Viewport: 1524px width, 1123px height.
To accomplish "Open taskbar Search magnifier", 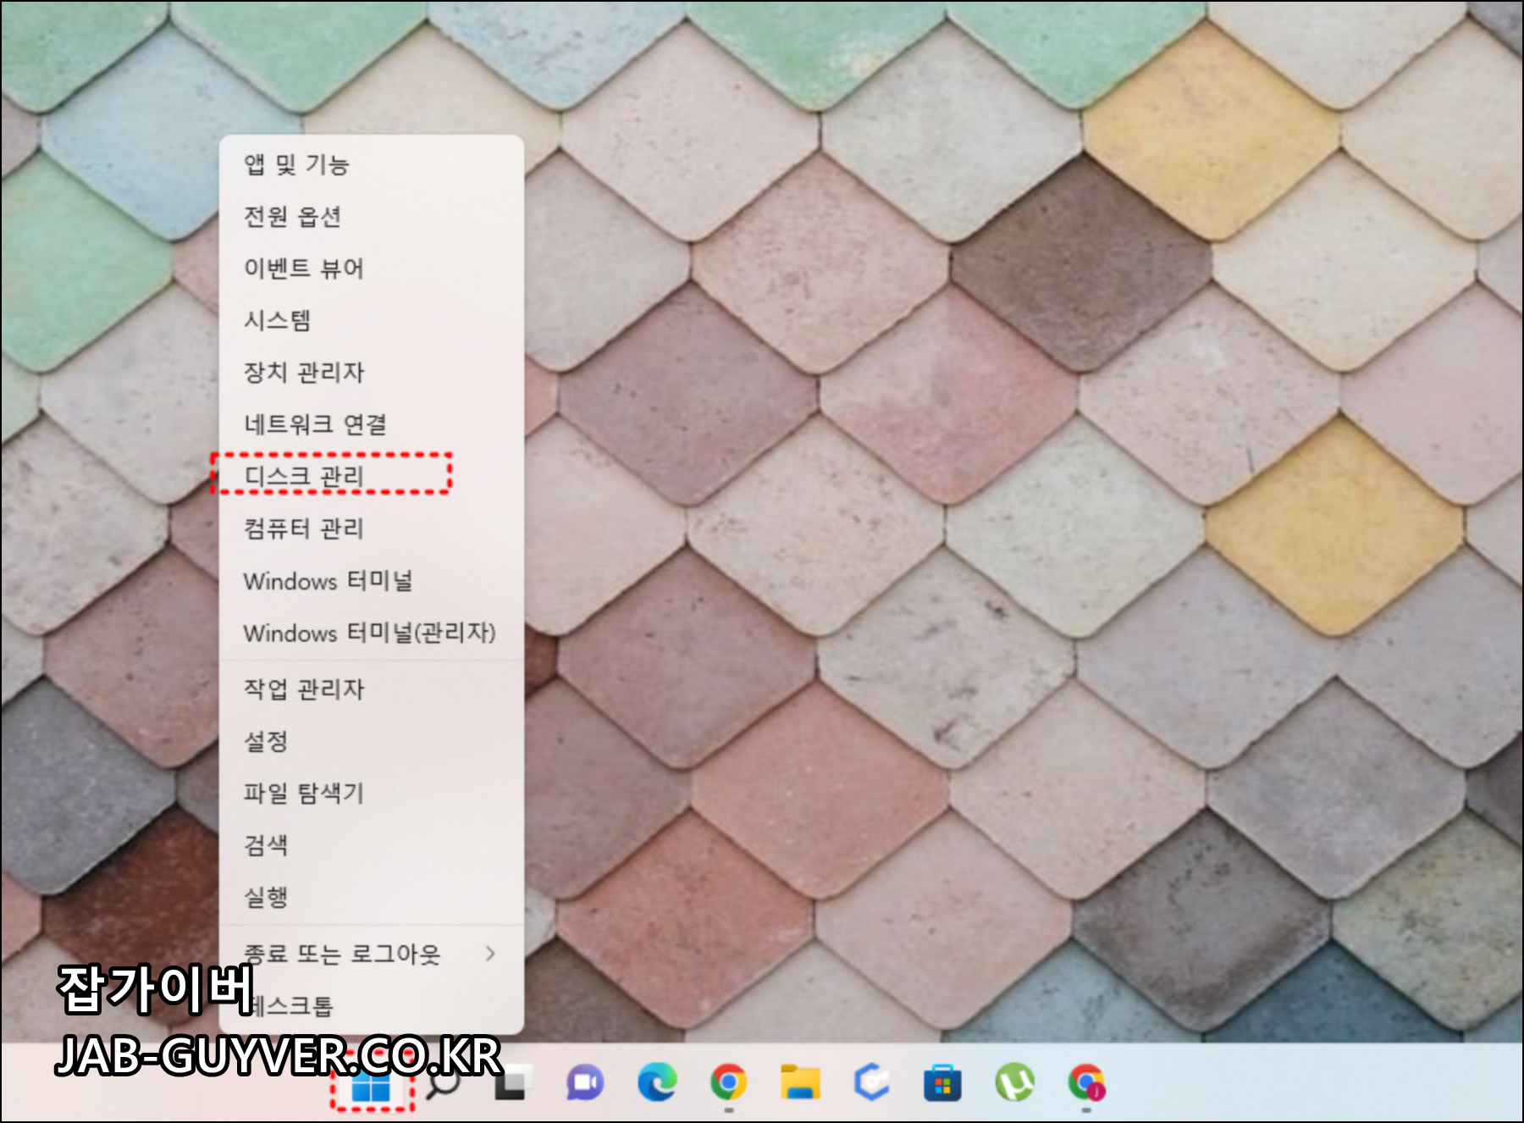I will (442, 1083).
